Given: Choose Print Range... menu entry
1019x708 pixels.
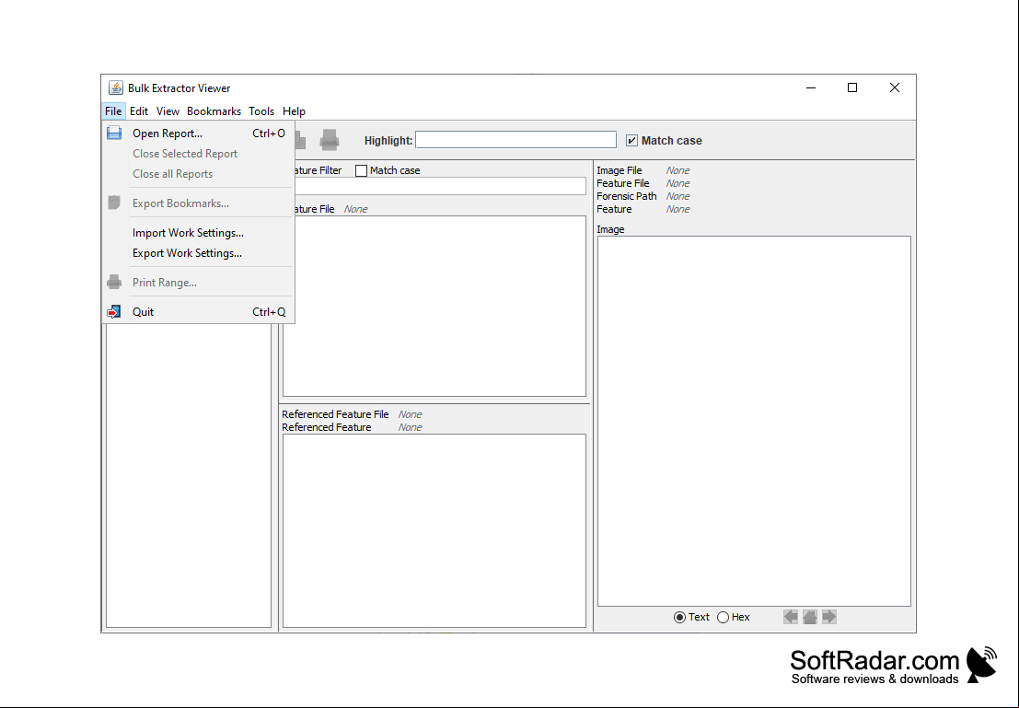Looking at the screenshot, I should click(x=198, y=282).
